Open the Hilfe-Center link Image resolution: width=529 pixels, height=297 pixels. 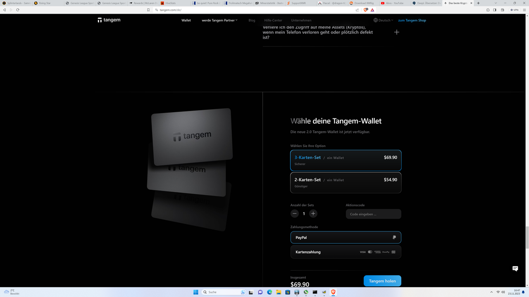pyautogui.click(x=273, y=20)
